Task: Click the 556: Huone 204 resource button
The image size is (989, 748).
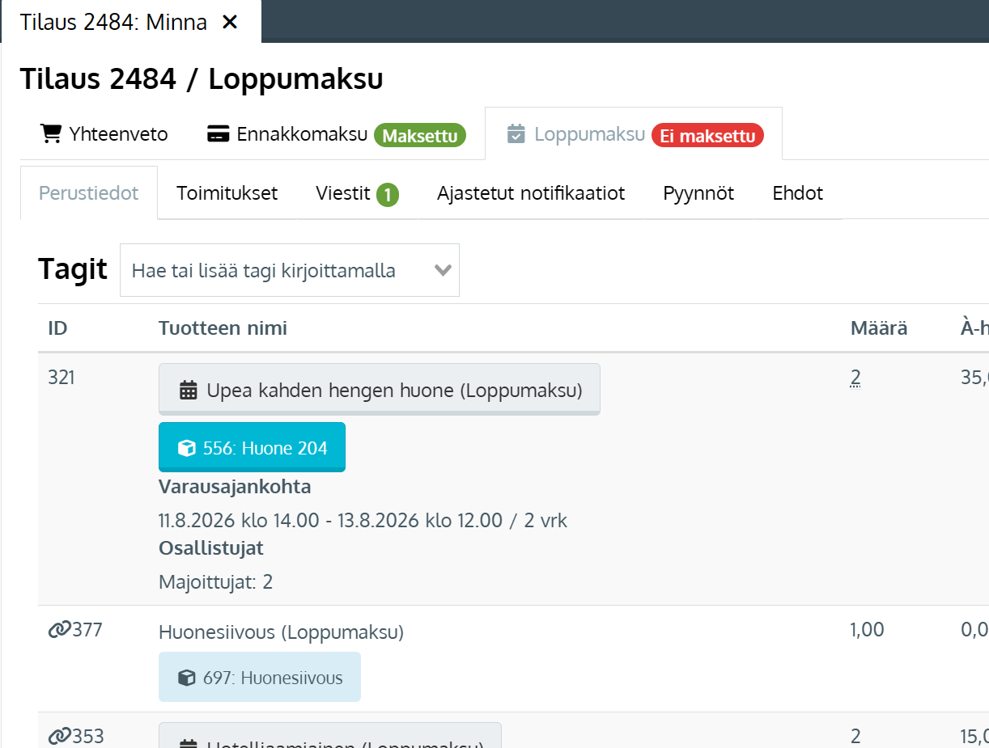Action: 252,447
